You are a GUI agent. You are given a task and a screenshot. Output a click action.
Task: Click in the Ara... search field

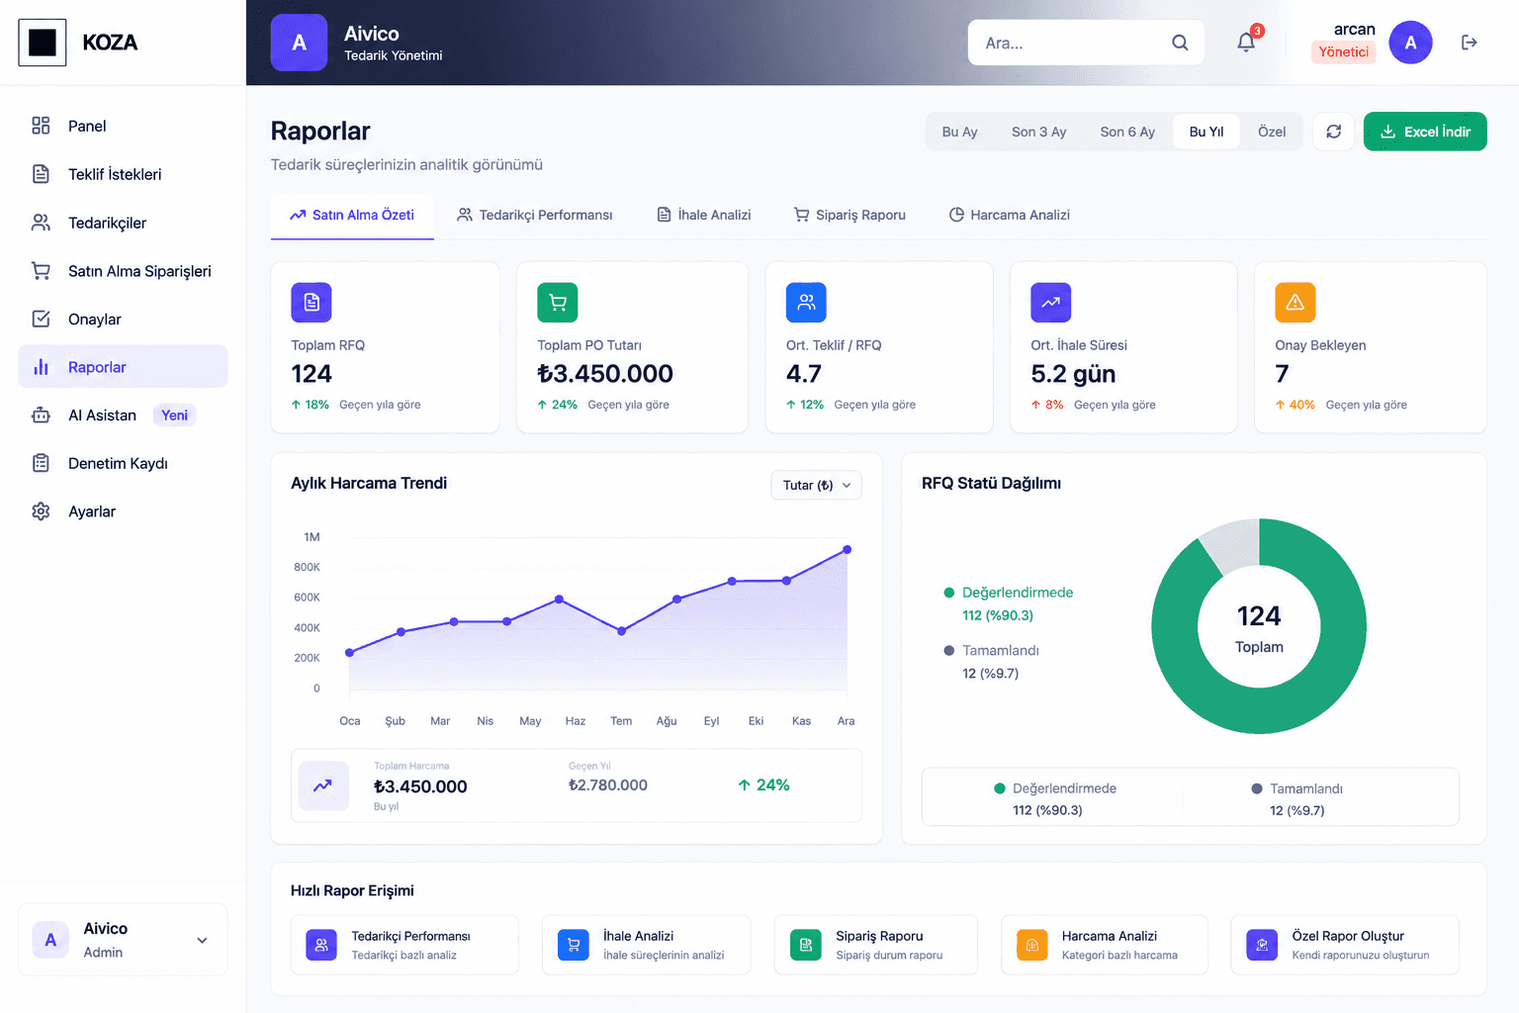point(1086,43)
